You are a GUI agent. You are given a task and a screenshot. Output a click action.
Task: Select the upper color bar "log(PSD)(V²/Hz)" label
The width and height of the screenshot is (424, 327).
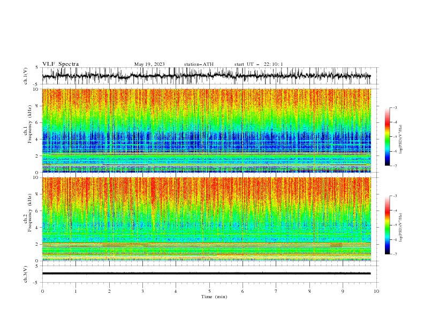pyautogui.click(x=400, y=139)
